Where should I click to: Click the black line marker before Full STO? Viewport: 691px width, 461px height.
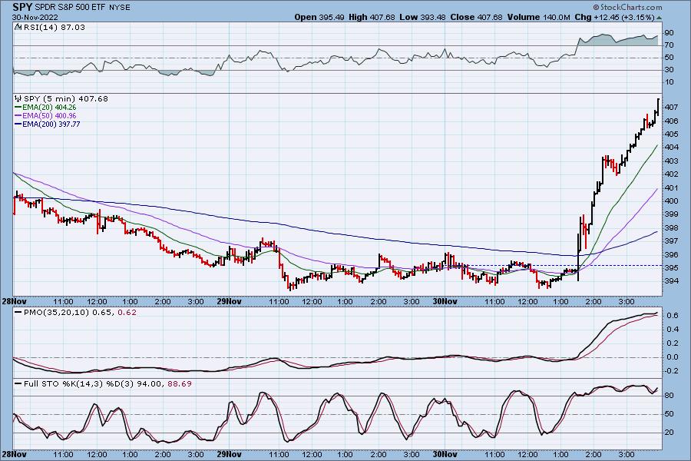(x=18, y=384)
